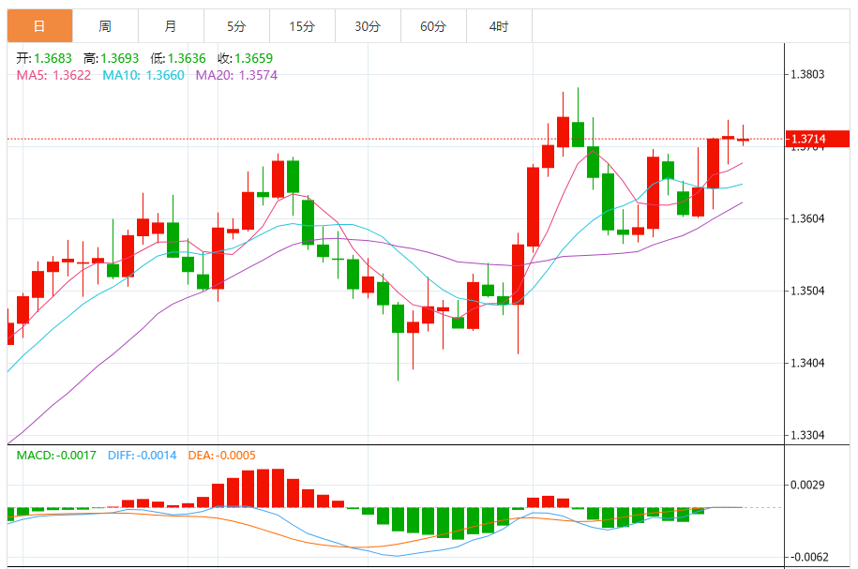Screen dimensions: 858x569
Task: Open the 30分 timeframe tab
Action: pyautogui.click(x=369, y=25)
